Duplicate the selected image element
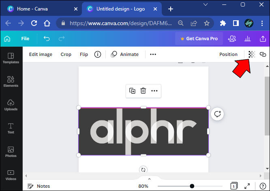 132,91
